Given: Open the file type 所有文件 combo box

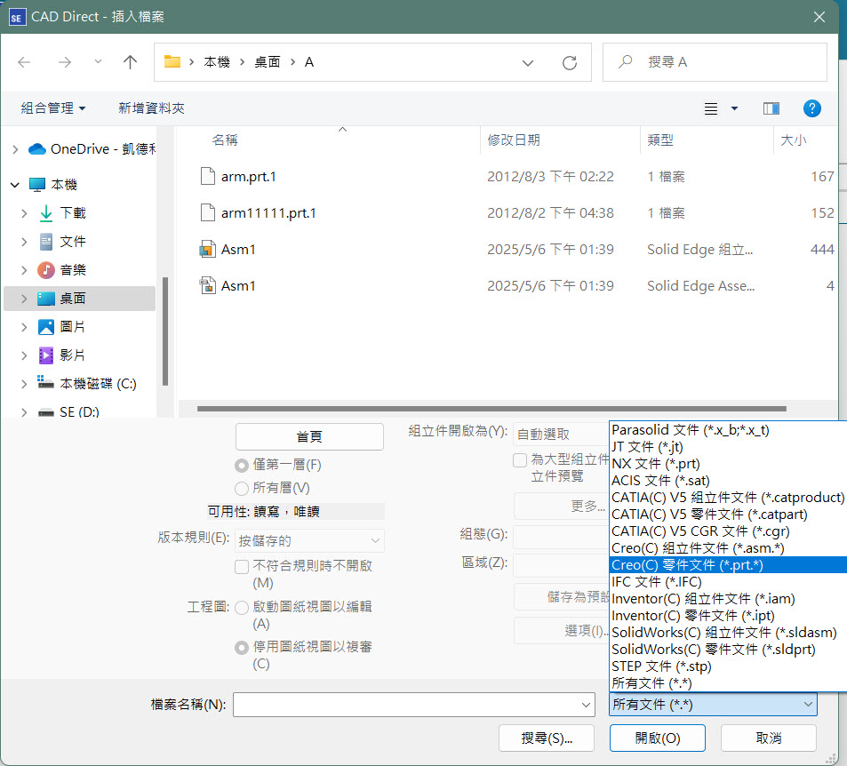Looking at the screenshot, I should pos(713,705).
